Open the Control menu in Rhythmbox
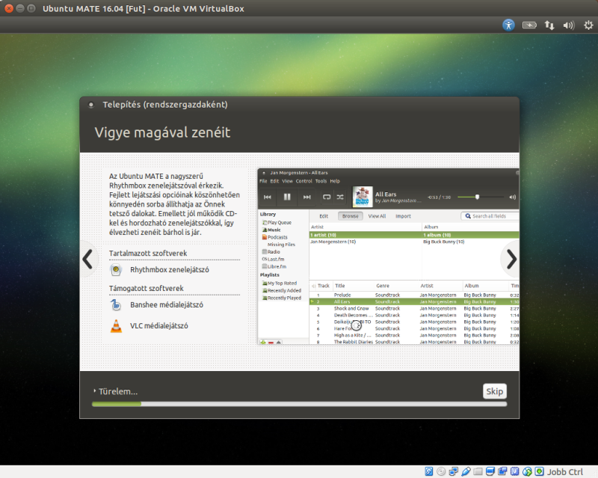598x478 pixels. (x=304, y=181)
